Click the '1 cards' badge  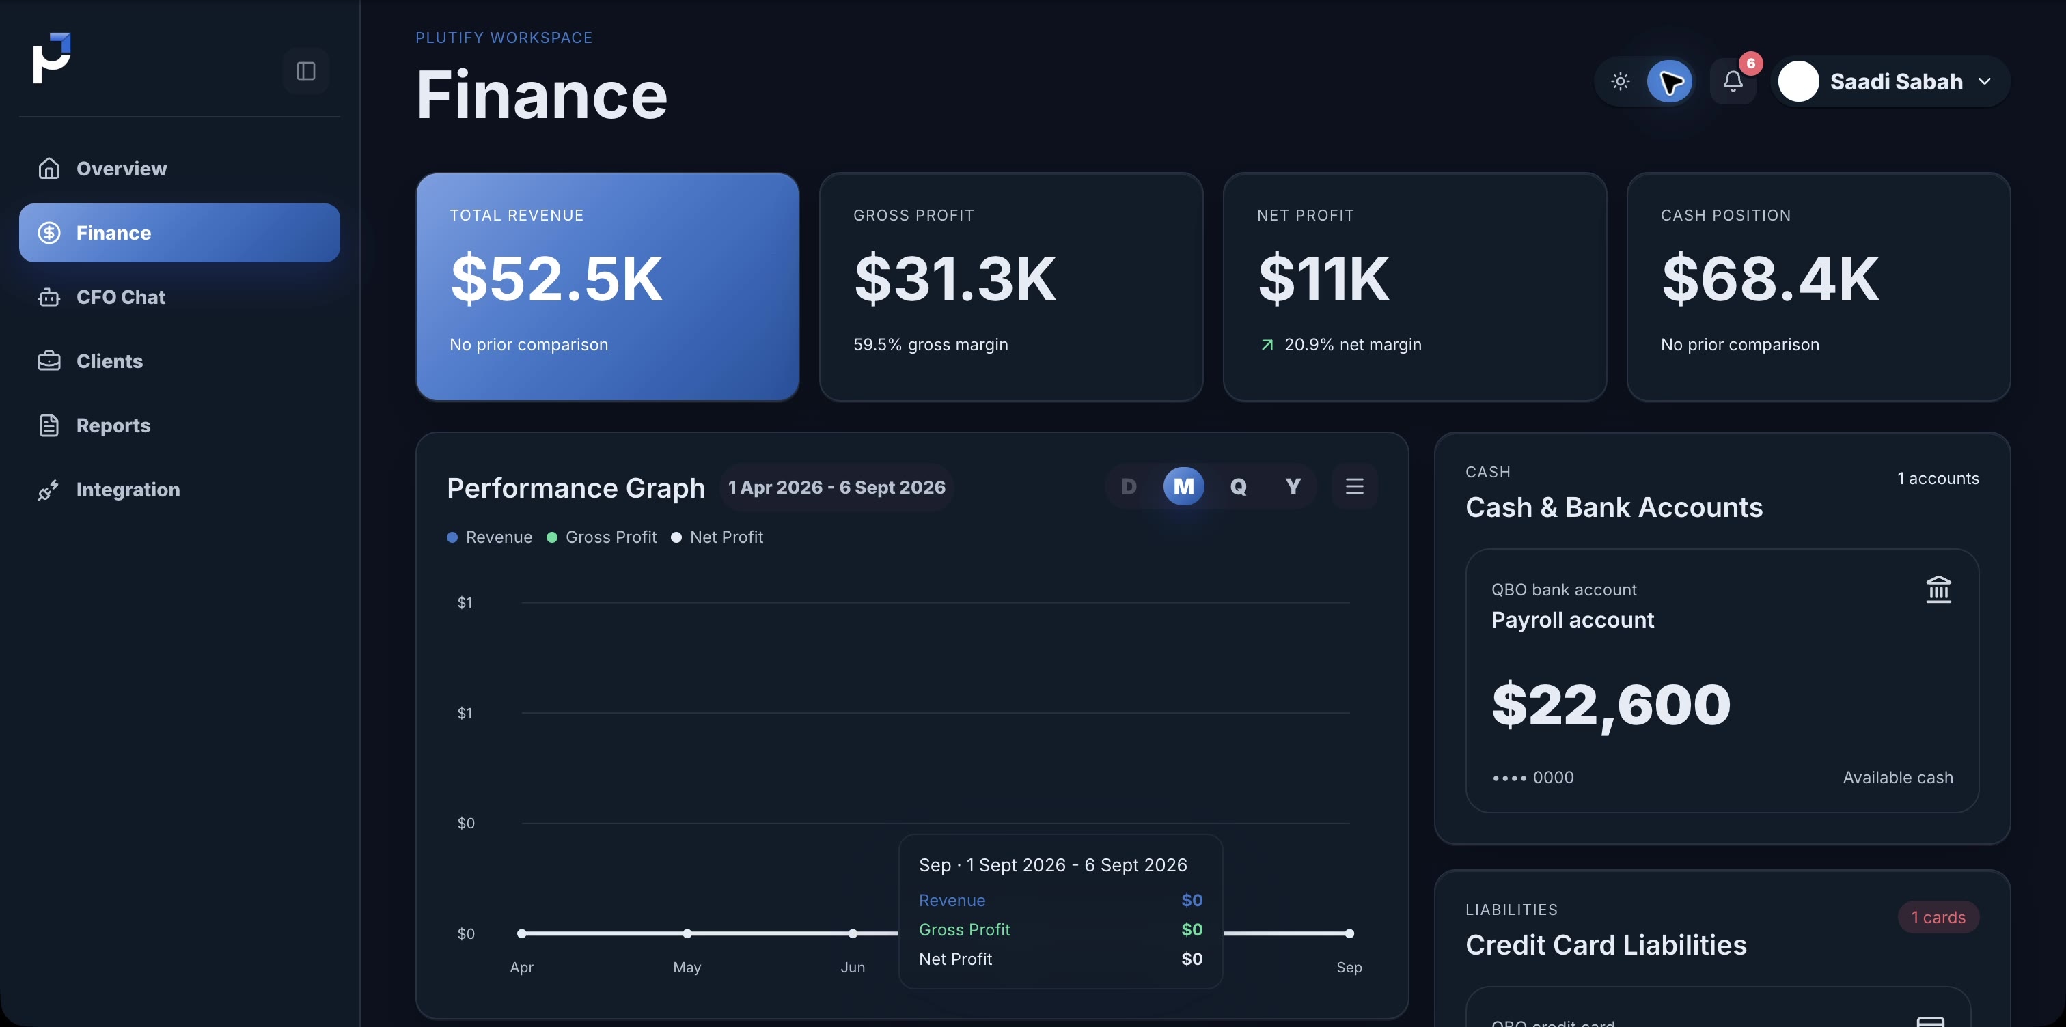coord(1938,917)
